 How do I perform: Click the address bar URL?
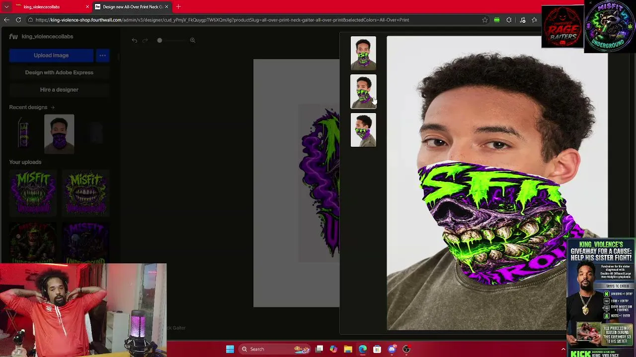[x=222, y=20]
